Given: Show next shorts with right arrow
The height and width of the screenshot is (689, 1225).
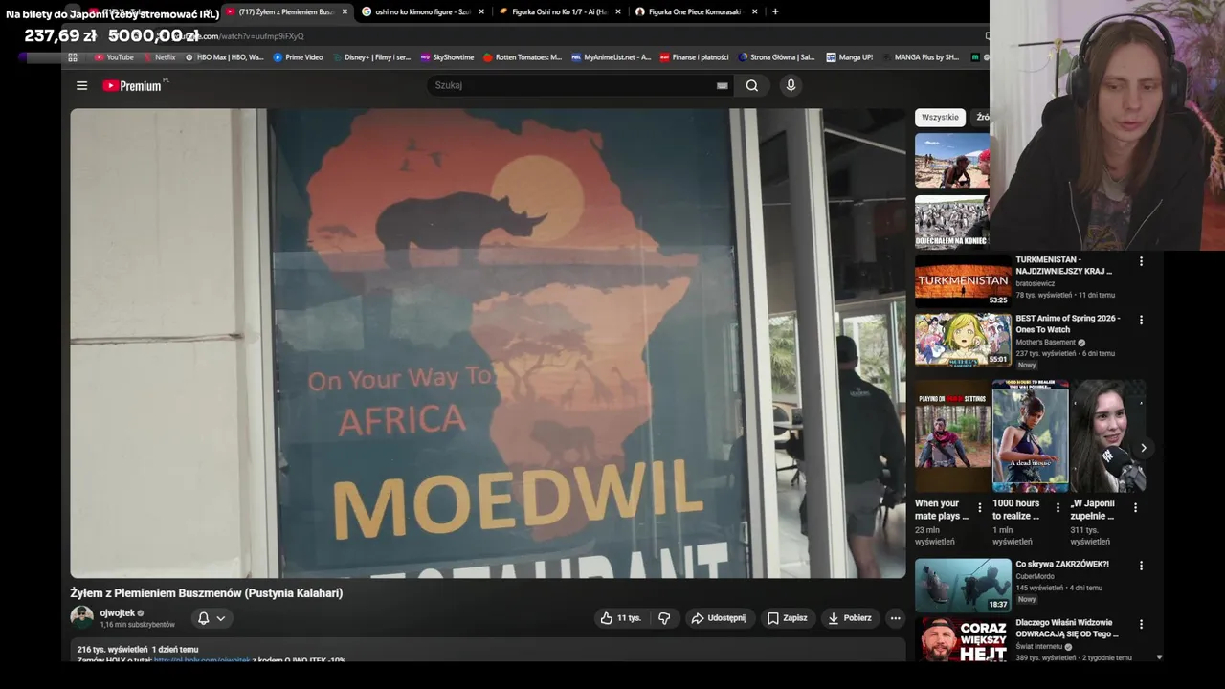Looking at the screenshot, I should tap(1143, 448).
